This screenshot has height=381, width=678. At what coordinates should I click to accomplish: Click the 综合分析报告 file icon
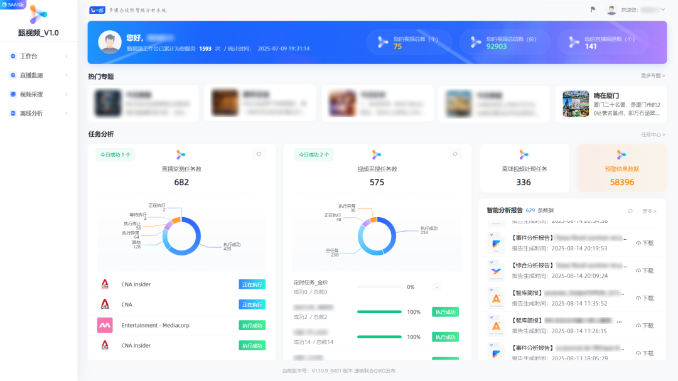point(496,270)
